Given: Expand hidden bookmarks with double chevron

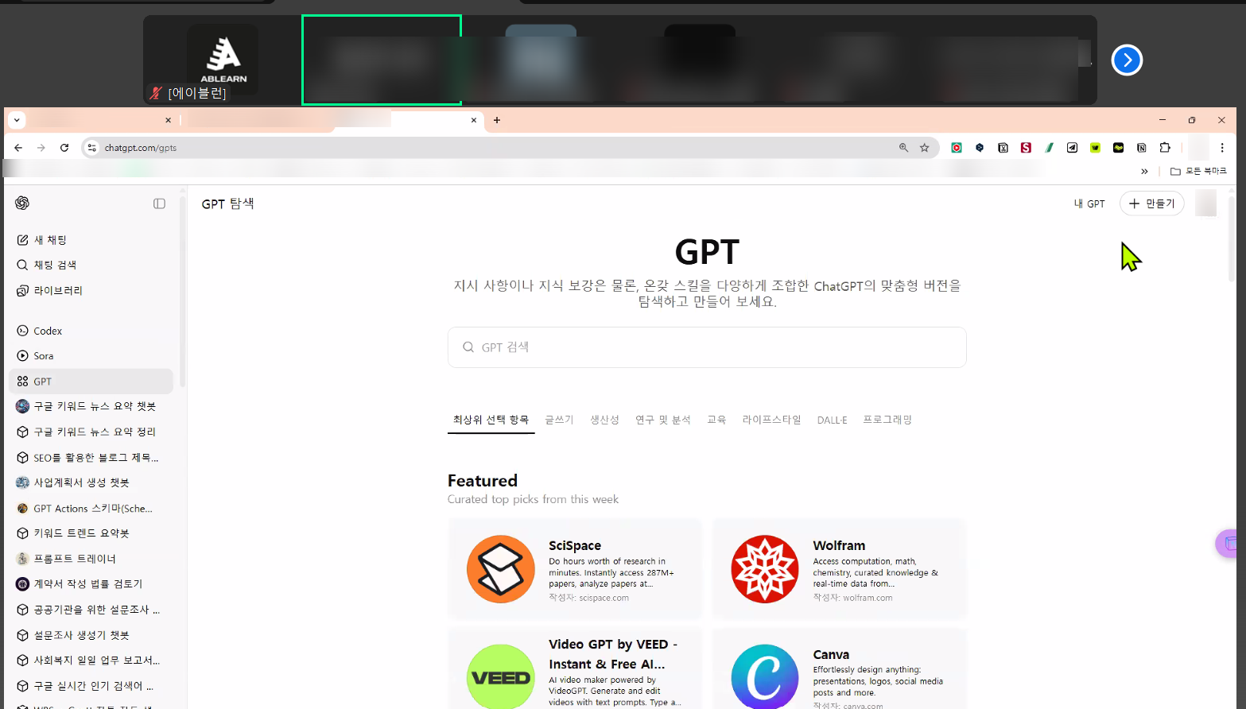Looking at the screenshot, I should [x=1144, y=171].
